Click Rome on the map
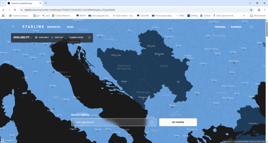The width and height of the screenshot is (268, 143). pos(50,110)
